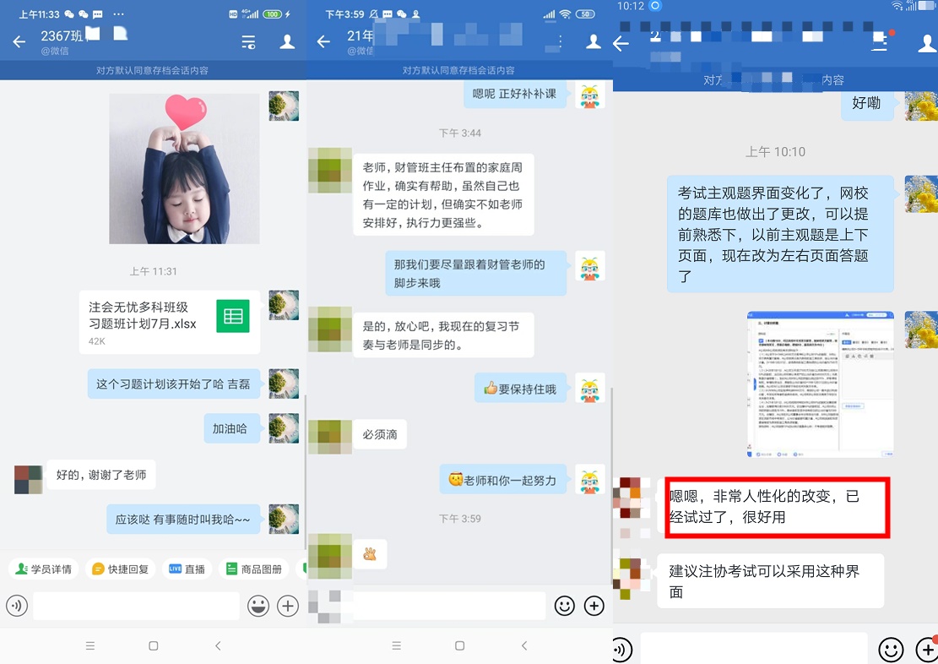The image size is (938, 664).
Task: Select message 好的, 谢谢了老师
Action: coord(101,475)
